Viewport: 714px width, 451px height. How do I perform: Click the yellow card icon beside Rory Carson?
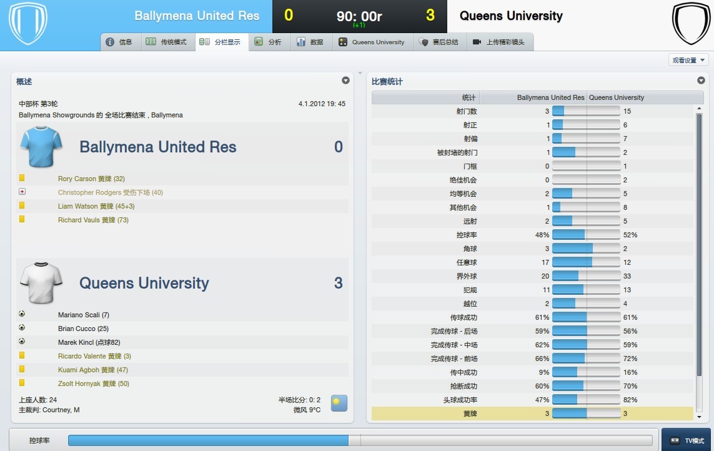[x=22, y=178]
